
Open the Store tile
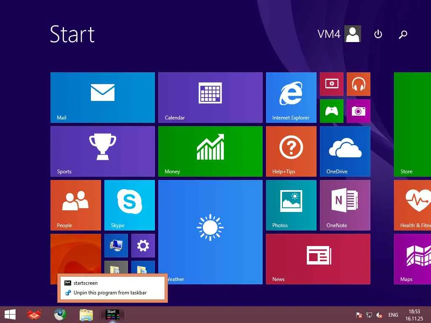point(412,124)
